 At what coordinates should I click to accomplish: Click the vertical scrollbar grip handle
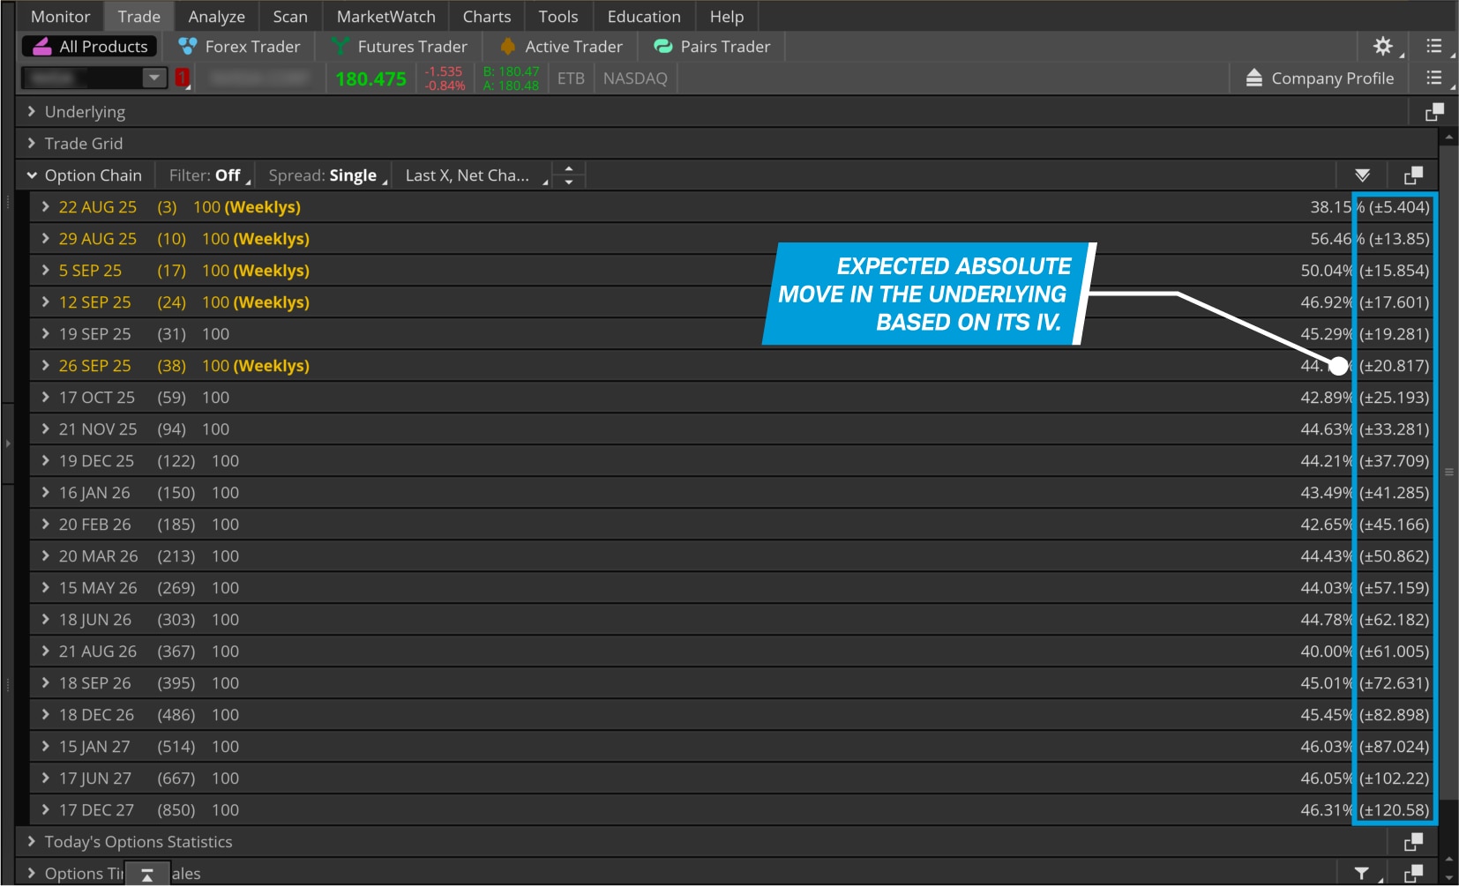click(x=1448, y=473)
